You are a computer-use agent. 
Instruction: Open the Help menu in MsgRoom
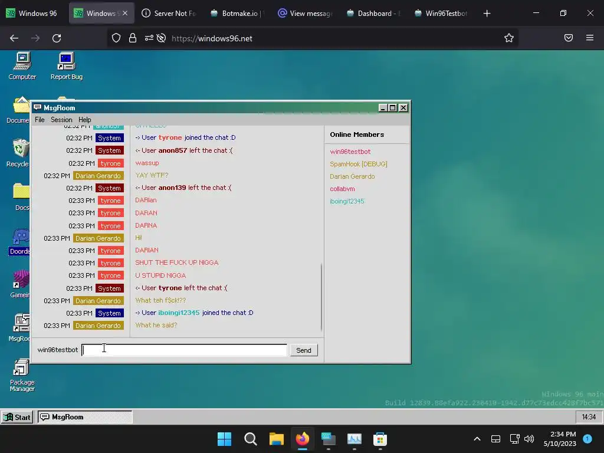click(x=85, y=120)
